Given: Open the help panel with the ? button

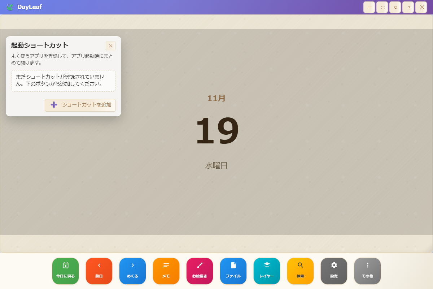Looking at the screenshot, I should tap(408, 7).
